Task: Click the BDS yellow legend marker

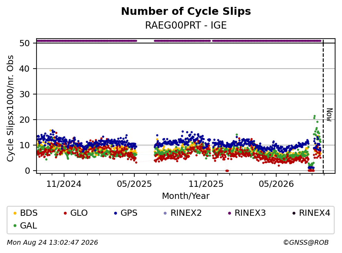Action: pyautogui.click(x=15, y=213)
